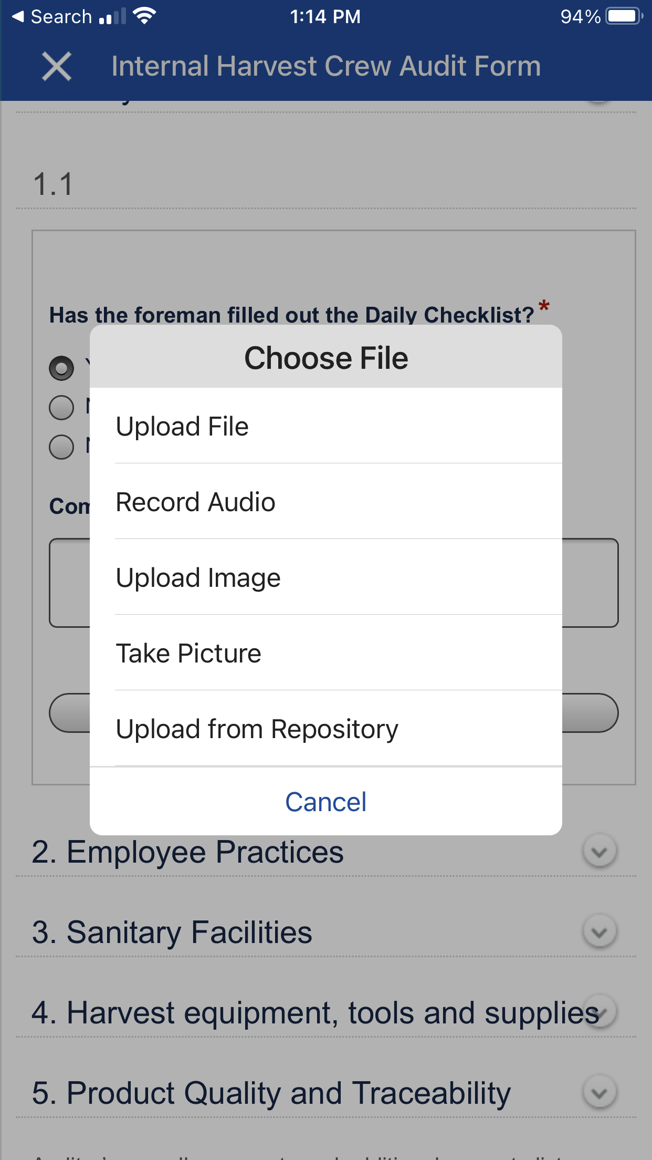This screenshot has height=1160, width=652.
Task: Open the 3. Sanitary Facilities heading
Action: (x=172, y=933)
